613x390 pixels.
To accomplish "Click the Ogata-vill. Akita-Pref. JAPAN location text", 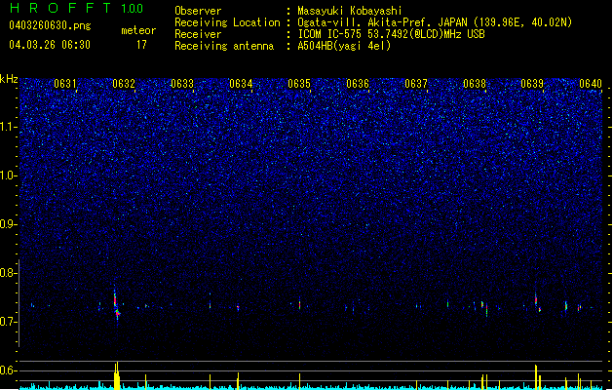I will (x=435, y=22).
